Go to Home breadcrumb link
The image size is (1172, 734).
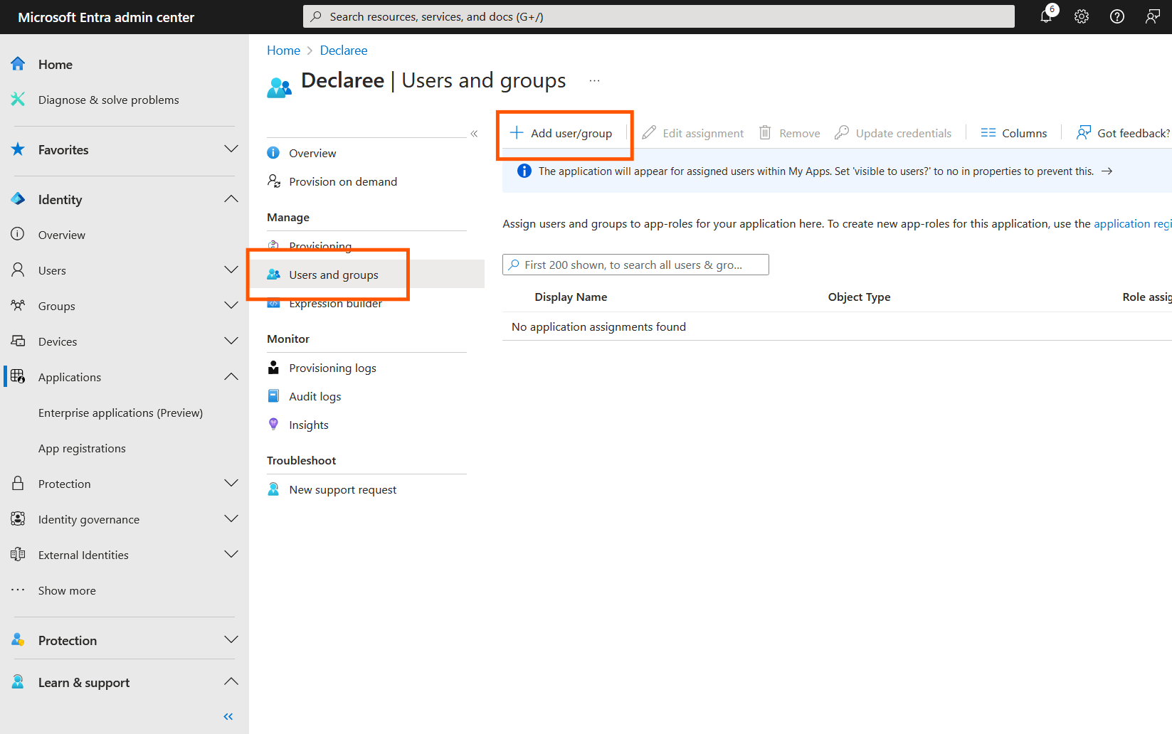pos(283,50)
